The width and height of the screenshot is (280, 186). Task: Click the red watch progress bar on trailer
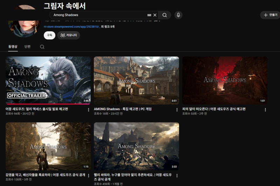tap(48, 104)
